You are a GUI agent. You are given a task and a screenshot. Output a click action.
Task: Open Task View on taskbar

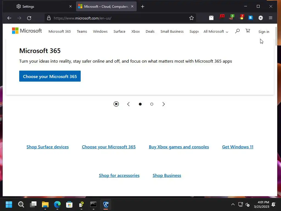[33, 204]
